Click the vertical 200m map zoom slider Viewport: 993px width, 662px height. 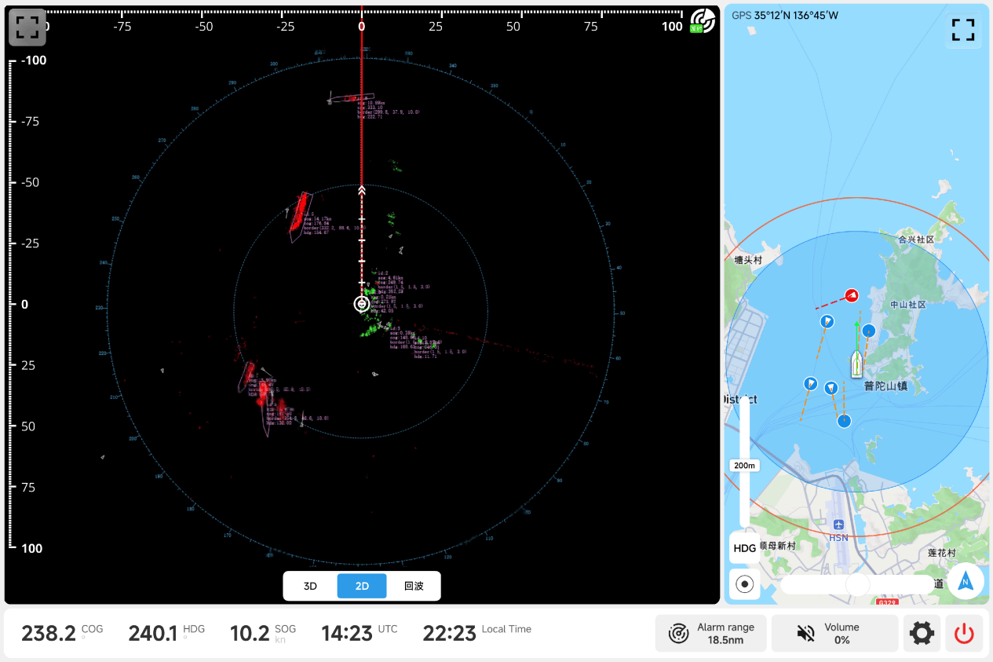[x=744, y=465]
